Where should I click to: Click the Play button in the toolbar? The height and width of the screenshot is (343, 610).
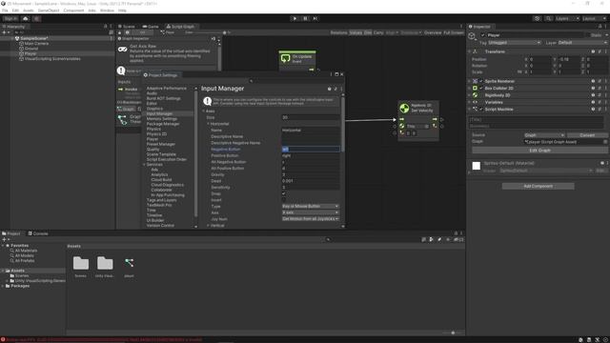point(295,18)
